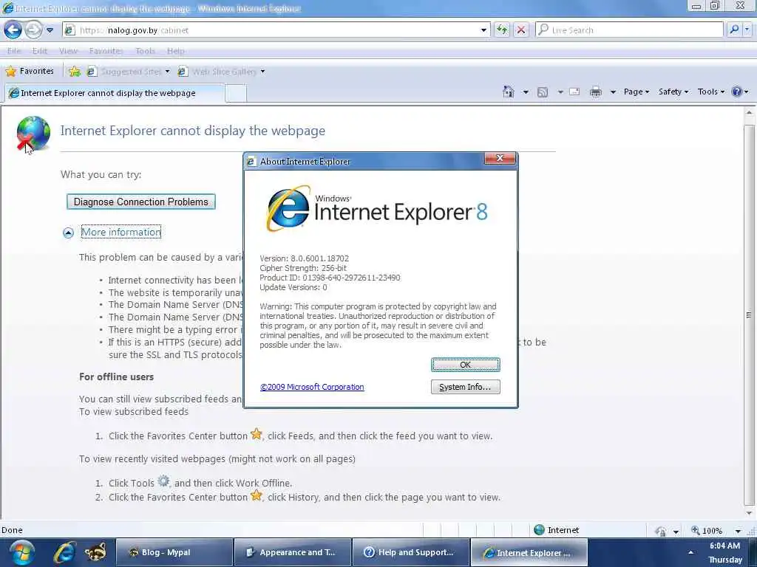Expand the address bar history dropdown
Screen dimensions: 757x567
point(483,30)
